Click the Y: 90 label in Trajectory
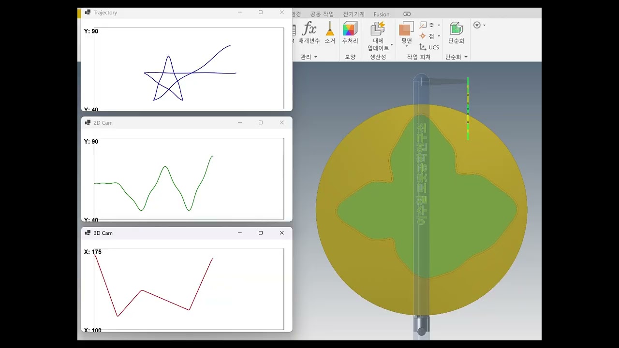 coord(91,31)
